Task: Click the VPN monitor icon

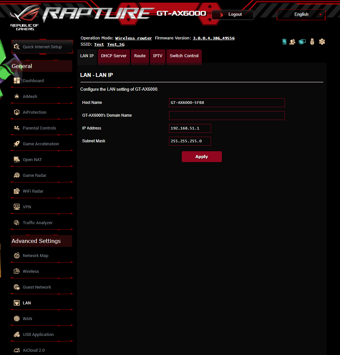Action: coord(17,207)
